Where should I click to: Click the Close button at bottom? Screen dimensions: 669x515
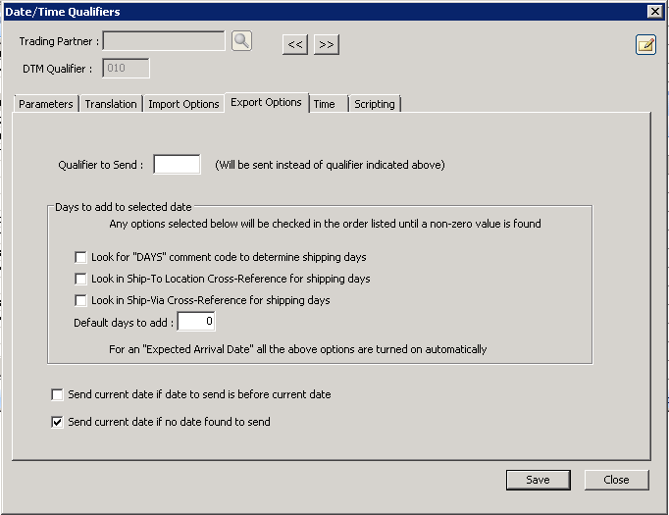pyautogui.click(x=616, y=480)
